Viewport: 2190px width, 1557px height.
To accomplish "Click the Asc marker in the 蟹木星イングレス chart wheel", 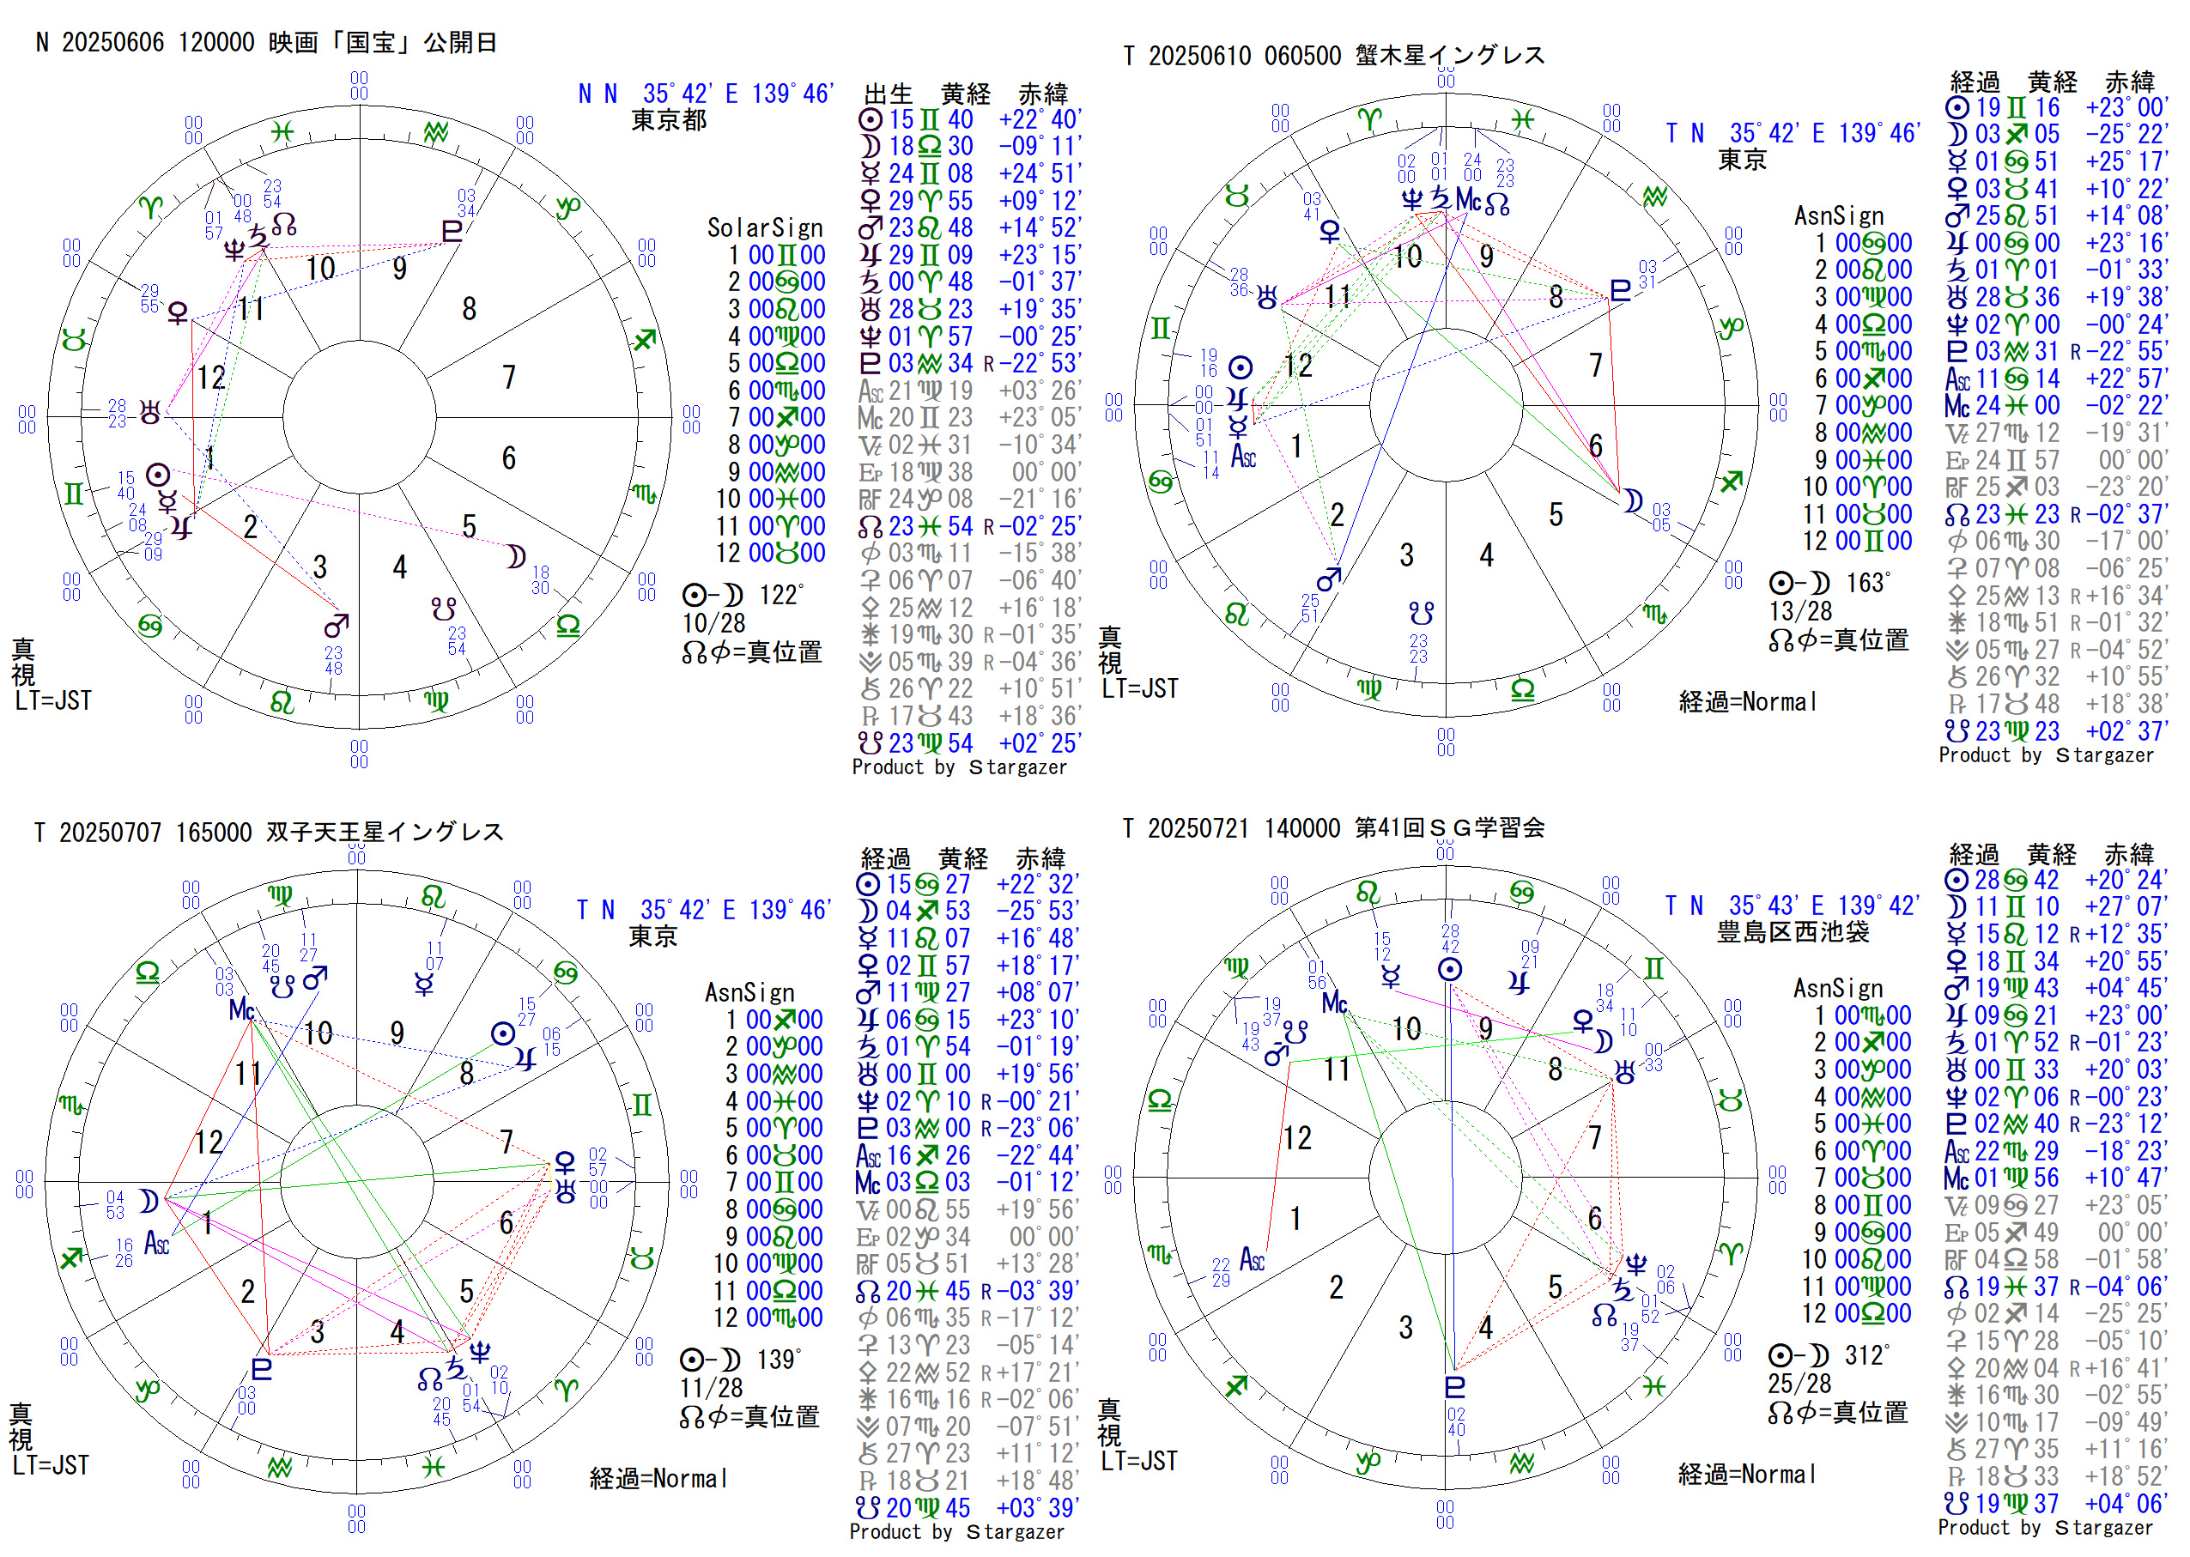I will [1244, 457].
